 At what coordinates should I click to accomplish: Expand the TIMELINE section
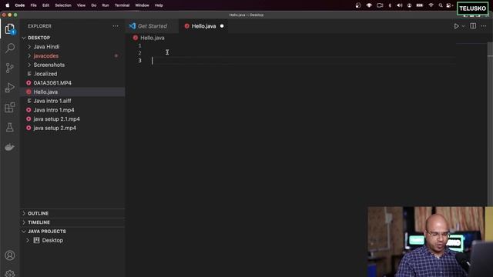click(x=39, y=222)
